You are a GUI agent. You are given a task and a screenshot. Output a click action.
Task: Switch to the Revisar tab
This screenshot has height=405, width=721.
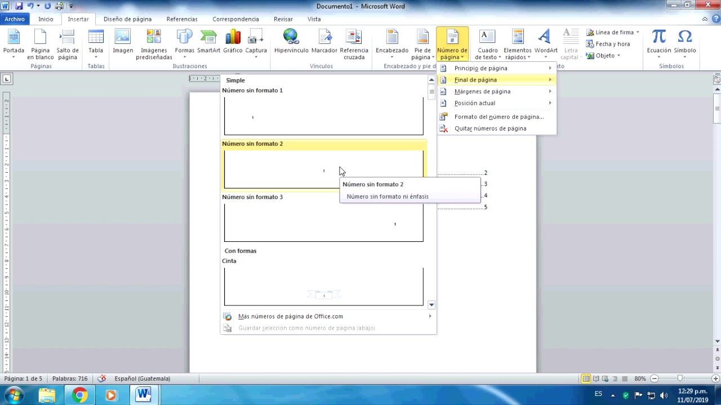pos(283,19)
